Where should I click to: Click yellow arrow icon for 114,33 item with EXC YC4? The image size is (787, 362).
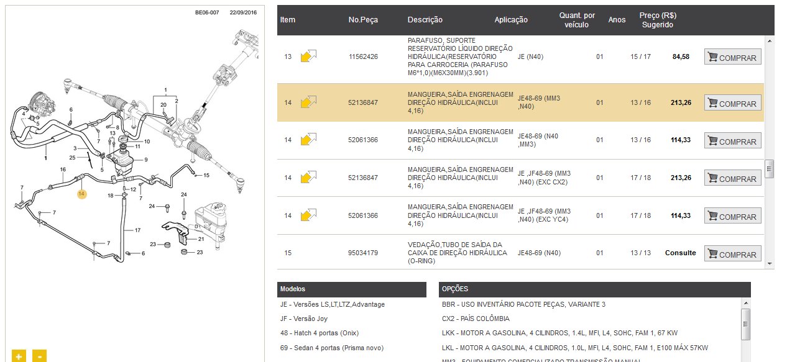308,215
